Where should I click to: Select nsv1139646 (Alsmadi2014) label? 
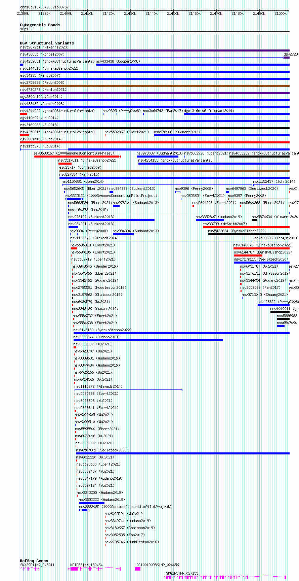coord(94,238)
